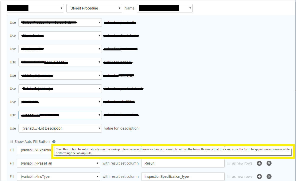Click 'with result set column' in Pass/Fail row
This screenshot has width=296, height=181.
coord(121,163)
